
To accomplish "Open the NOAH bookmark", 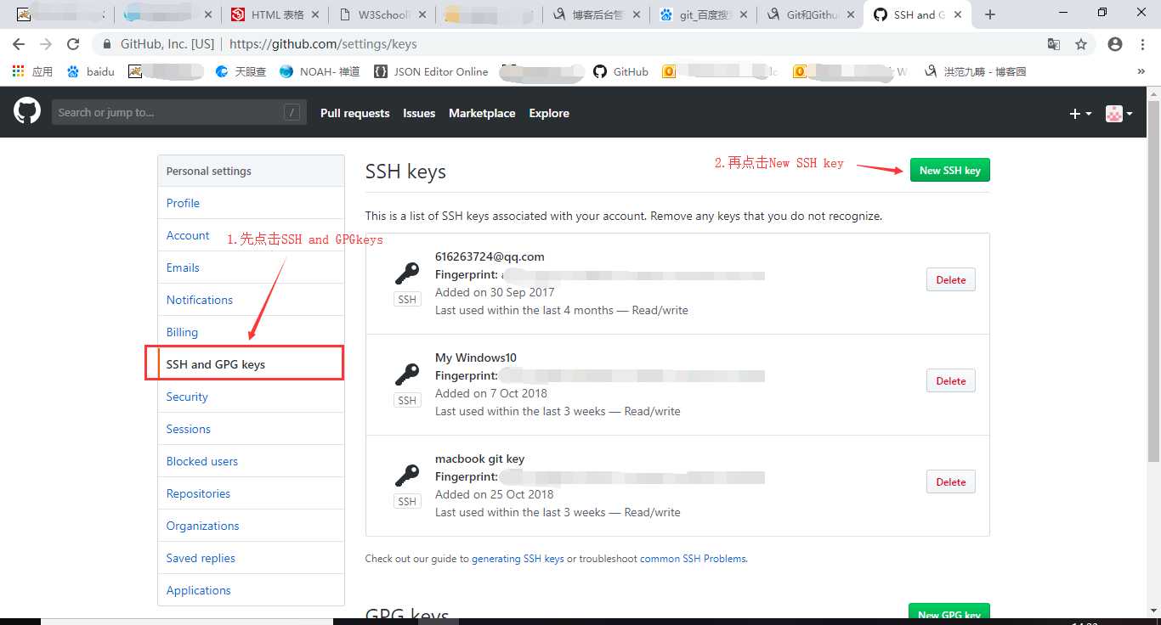I will pos(320,71).
